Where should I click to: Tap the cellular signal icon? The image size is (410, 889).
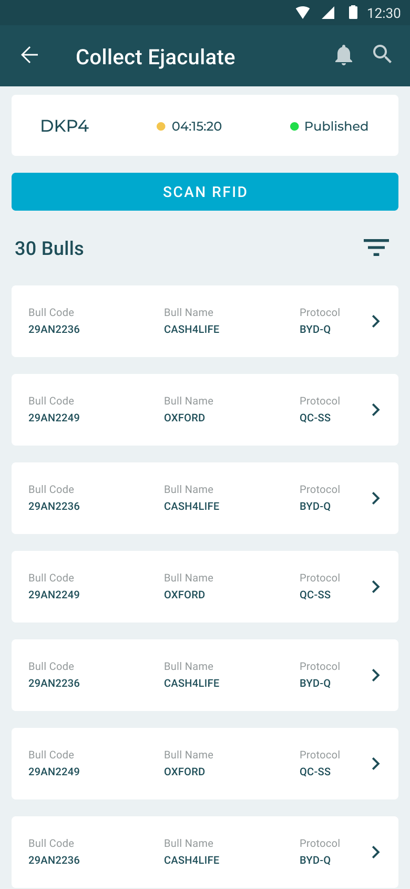pyautogui.click(x=328, y=13)
